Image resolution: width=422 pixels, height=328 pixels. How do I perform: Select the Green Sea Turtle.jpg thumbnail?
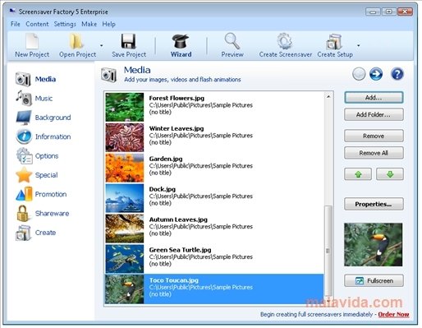(125, 259)
